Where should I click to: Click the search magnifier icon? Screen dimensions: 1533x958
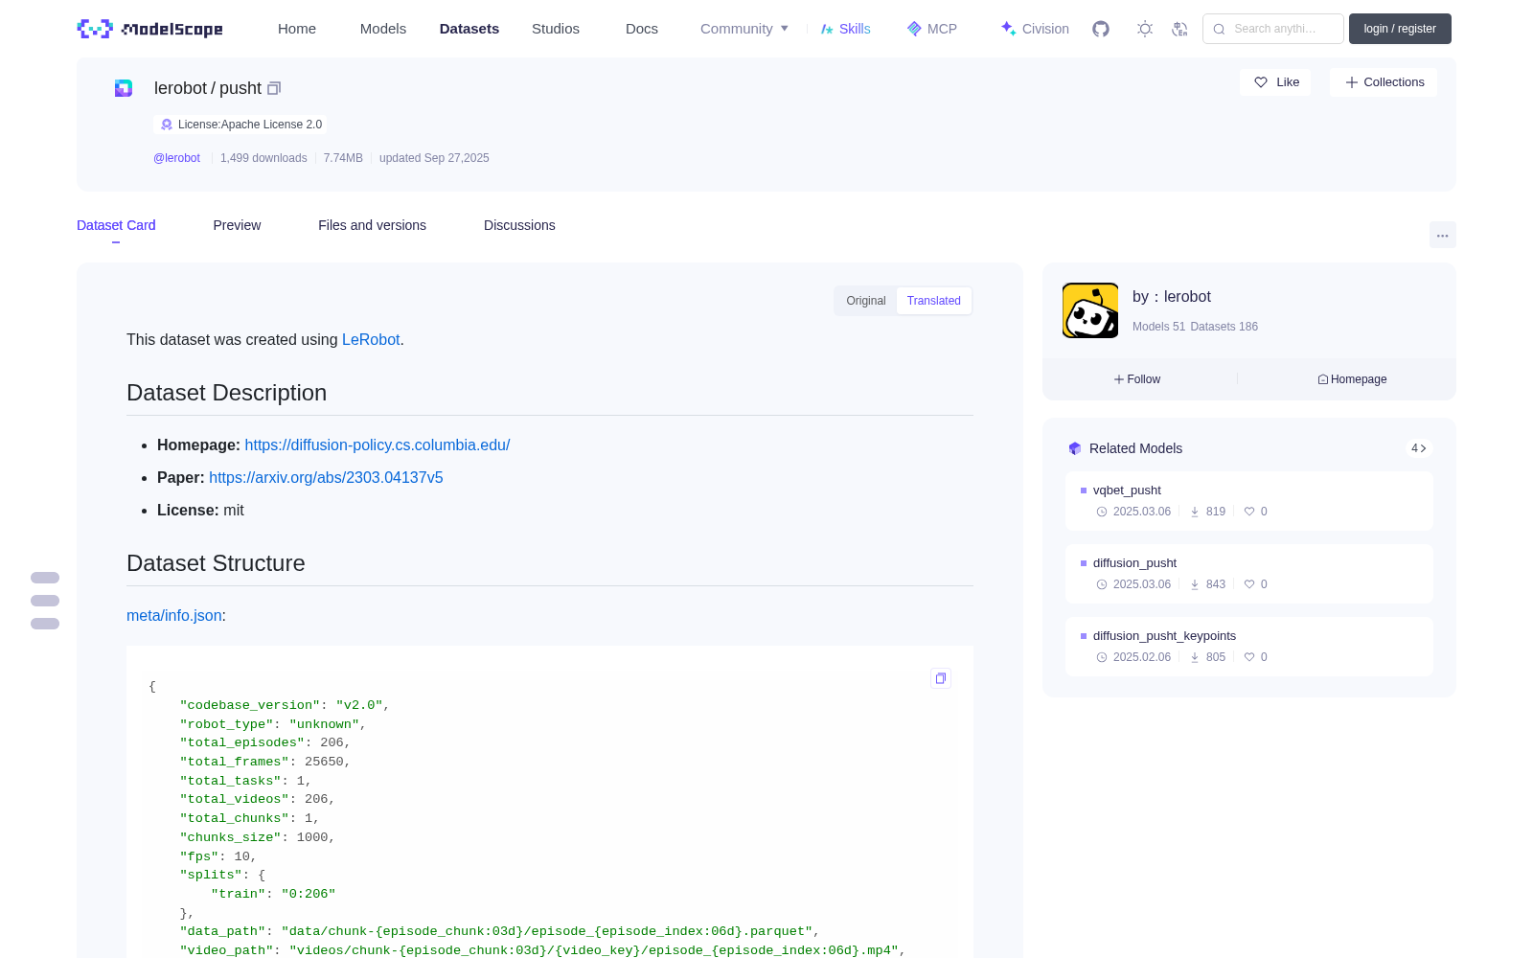point(1219,29)
